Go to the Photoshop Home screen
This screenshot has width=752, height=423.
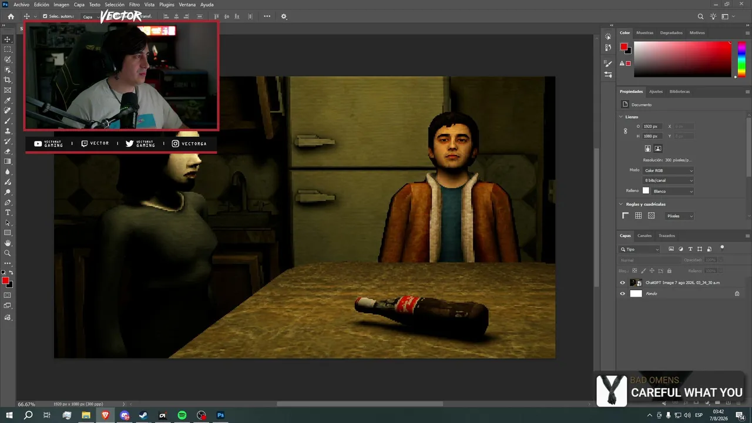11,16
